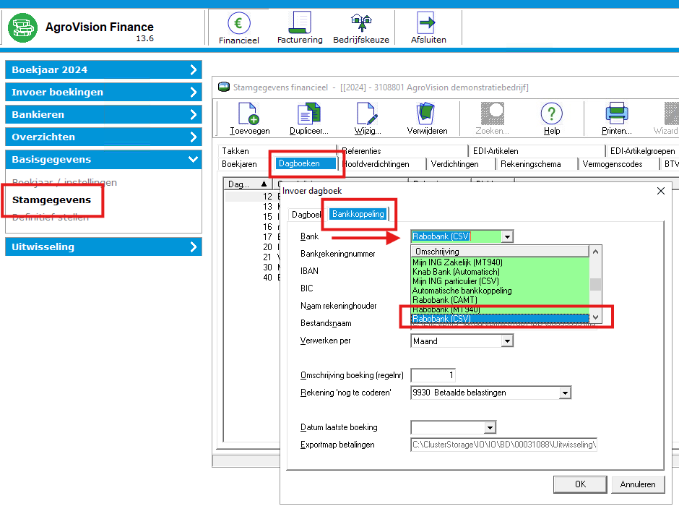
Task: Click the bank list scrollbar thumb
Action: click(595, 284)
